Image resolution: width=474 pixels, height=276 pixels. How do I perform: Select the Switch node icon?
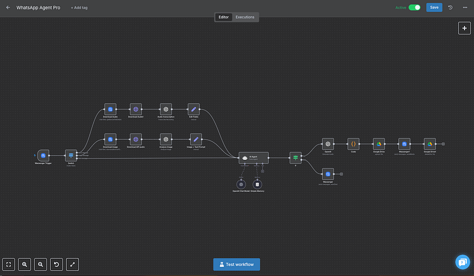click(71, 155)
